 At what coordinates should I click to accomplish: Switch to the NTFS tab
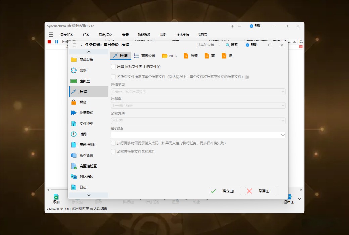pos(169,56)
